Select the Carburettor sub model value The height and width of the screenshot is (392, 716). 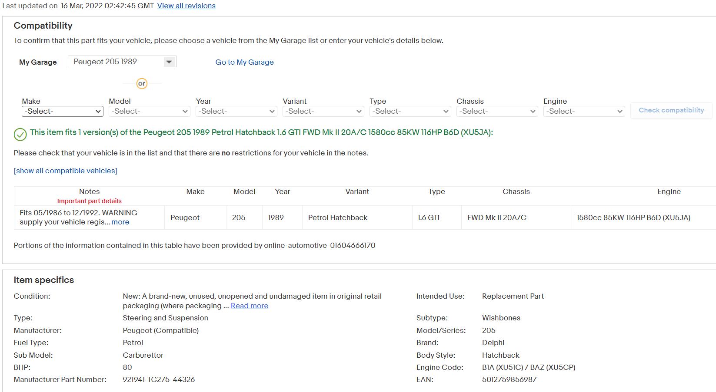point(143,355)
